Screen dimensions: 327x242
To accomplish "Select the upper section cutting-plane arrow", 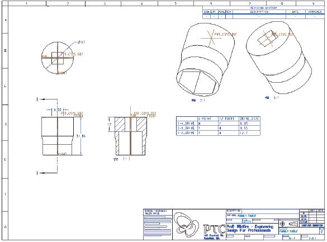I will 48,99.
